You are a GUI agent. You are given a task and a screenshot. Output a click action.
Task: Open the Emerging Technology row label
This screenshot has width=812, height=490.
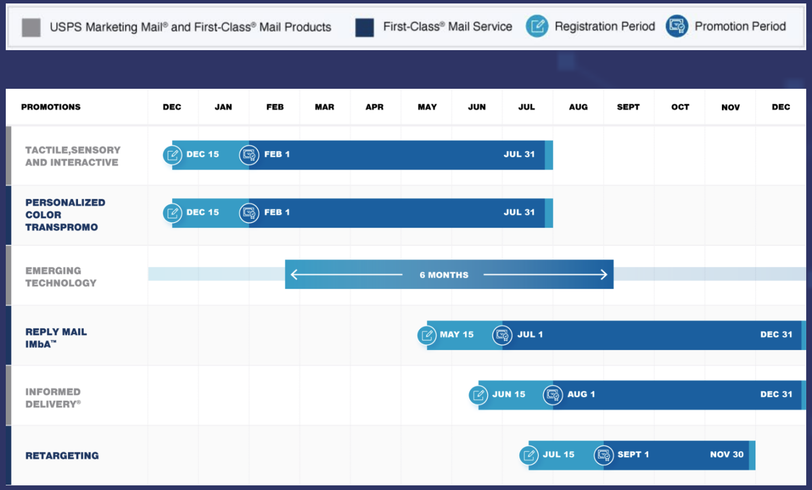[61, 277]
